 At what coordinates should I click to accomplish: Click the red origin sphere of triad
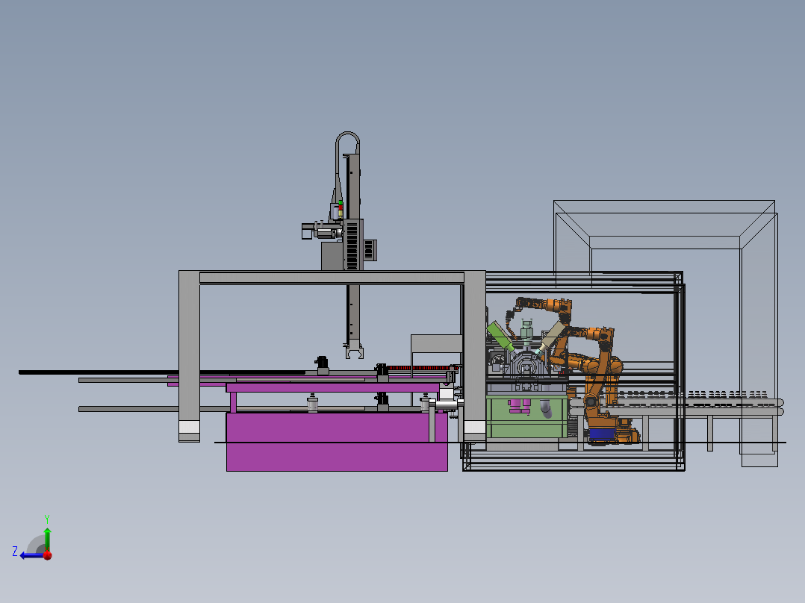coord(48,555)
